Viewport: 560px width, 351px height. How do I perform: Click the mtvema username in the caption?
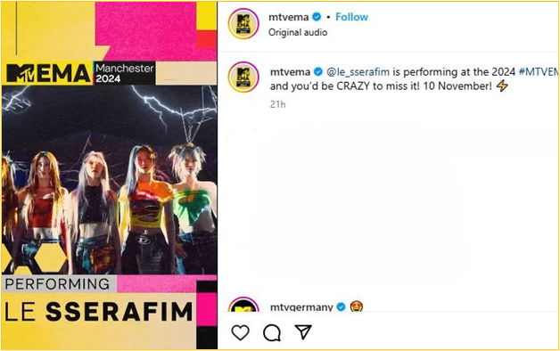(x=290, y=71)
